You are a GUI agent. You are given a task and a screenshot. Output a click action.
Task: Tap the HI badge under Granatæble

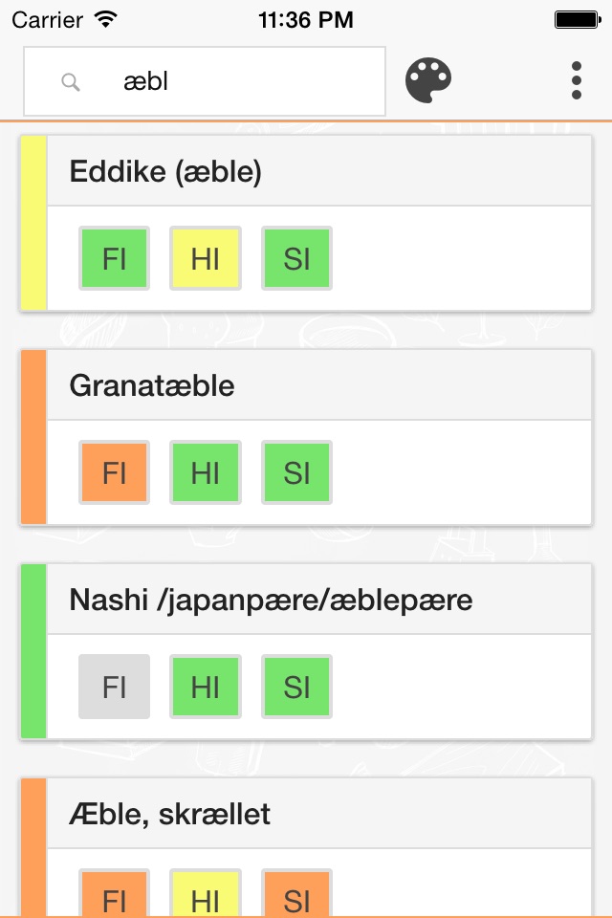point(206,472)
